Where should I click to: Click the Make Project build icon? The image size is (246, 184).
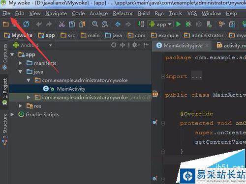coord(141,24)
